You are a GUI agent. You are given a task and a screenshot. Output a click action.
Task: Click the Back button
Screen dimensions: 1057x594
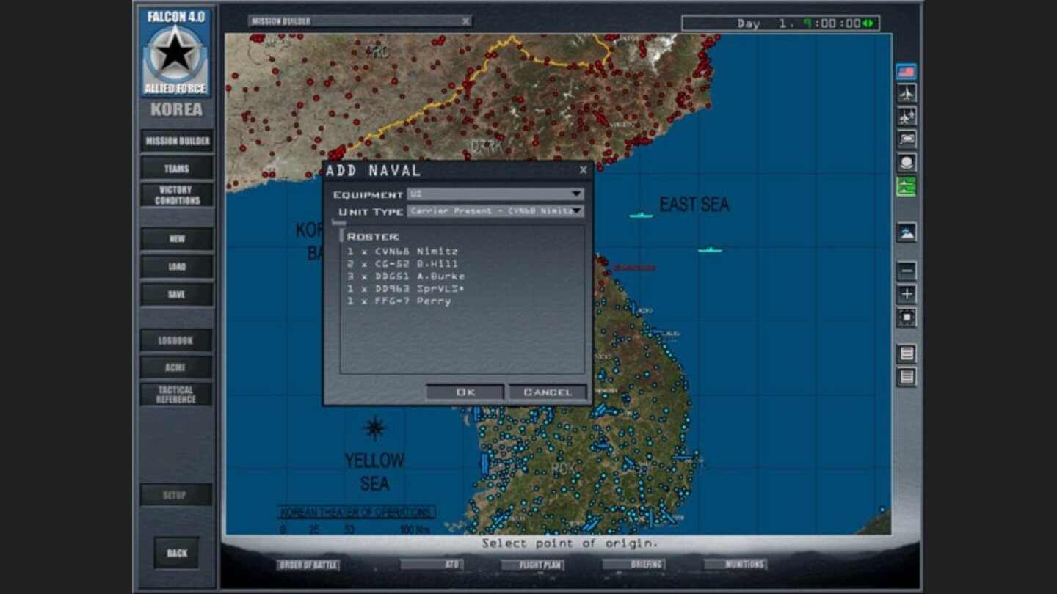[177, 553]
